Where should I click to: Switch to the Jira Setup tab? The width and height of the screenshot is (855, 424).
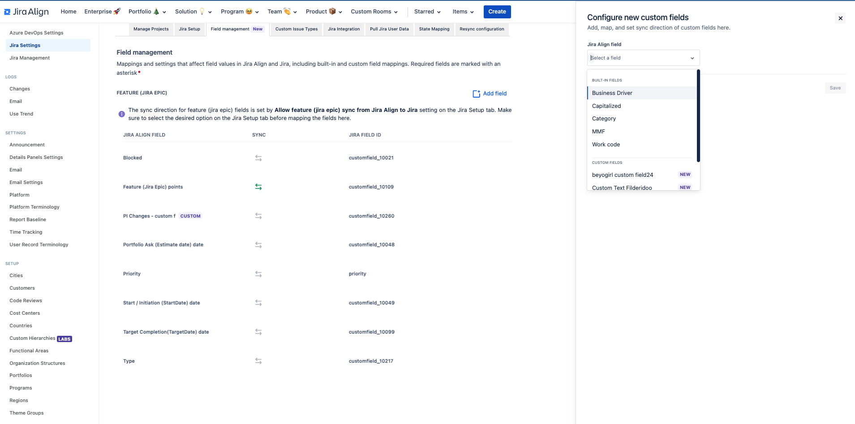pos(189,29)
